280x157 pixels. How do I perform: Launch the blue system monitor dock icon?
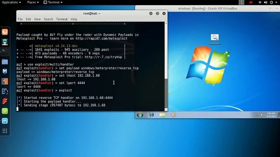[x=5, y=121]
